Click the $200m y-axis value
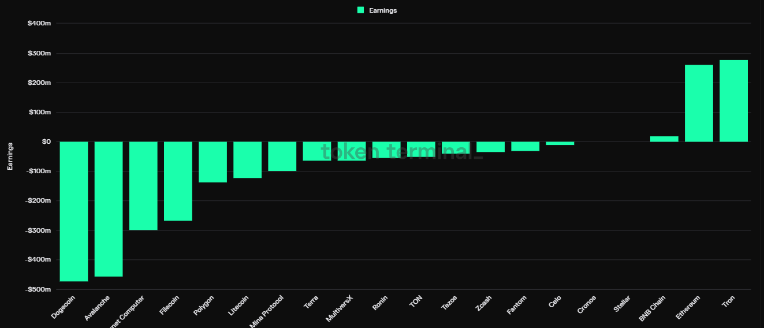 coord(39,83)
